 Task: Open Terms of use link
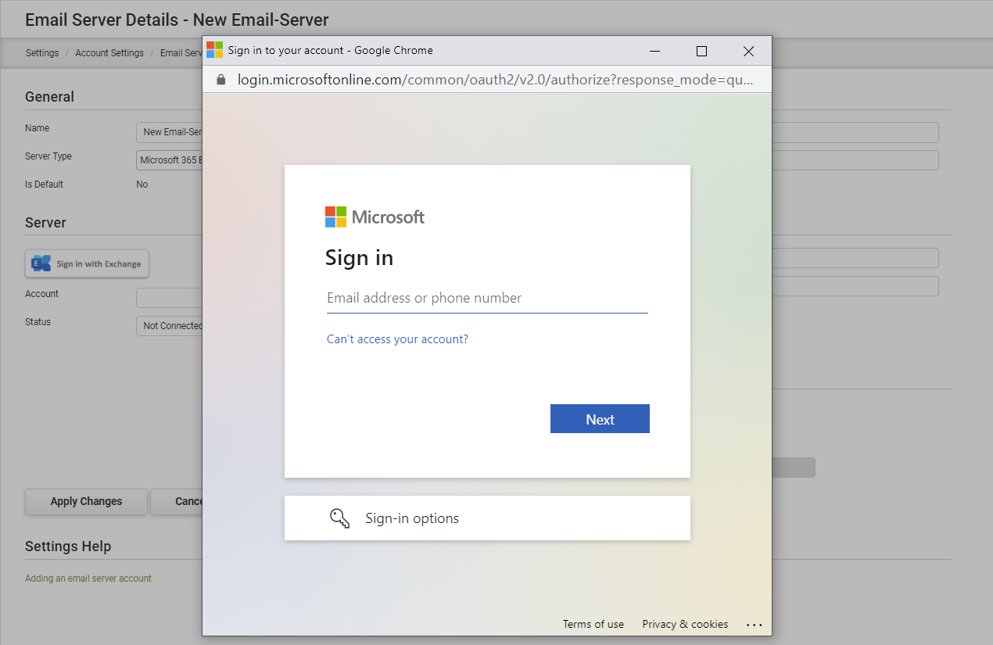pos(593,624)
